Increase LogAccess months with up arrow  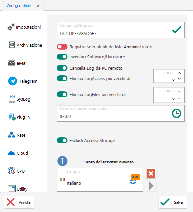[x=179, y=73]
